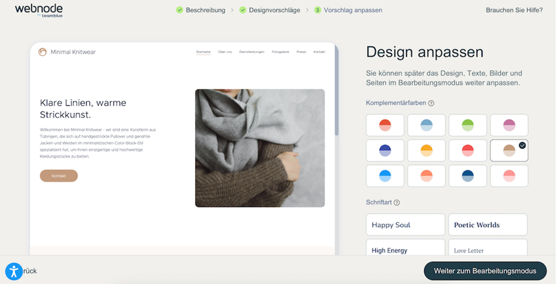
Task: Select the red-orange color scheme
Action: pos(385,125)
